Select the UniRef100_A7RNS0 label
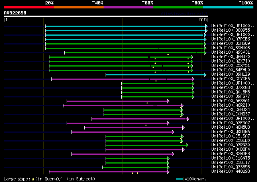The image size is (257, 182). (230, 145)
